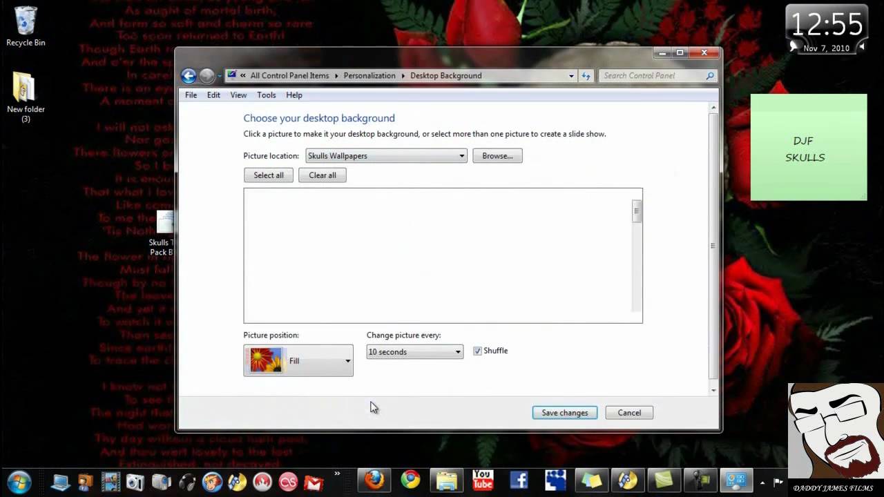
Task: Expand the address bar history dropdown arrow
Action: tap(571, 76)
